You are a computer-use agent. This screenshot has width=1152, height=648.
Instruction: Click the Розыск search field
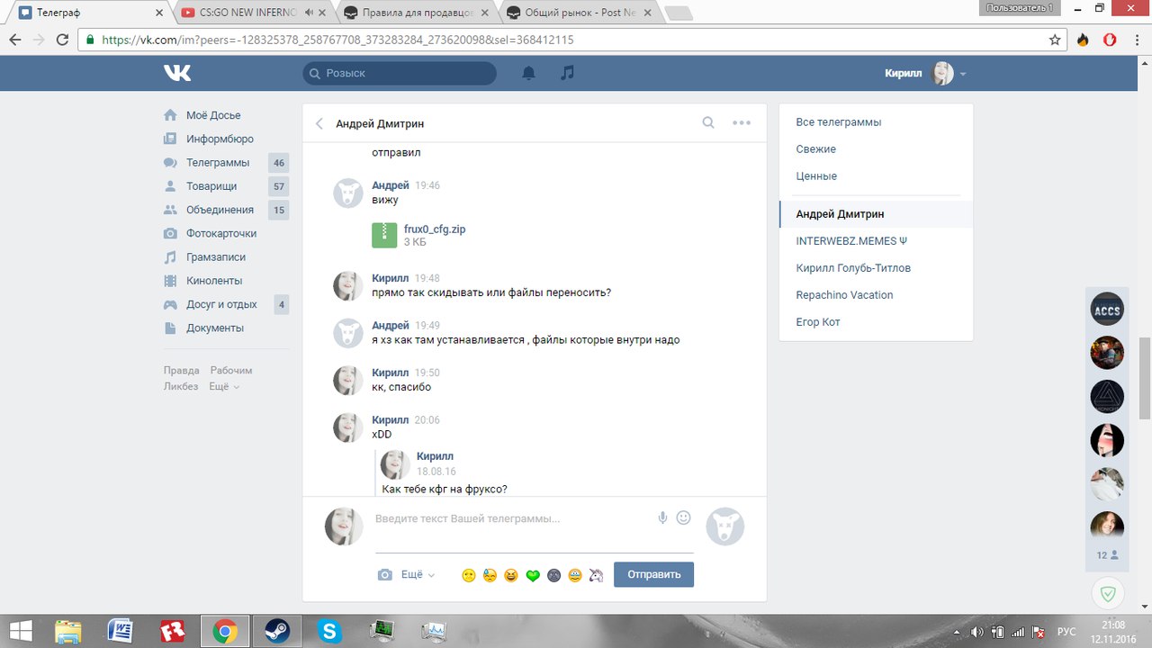point(400,73)
